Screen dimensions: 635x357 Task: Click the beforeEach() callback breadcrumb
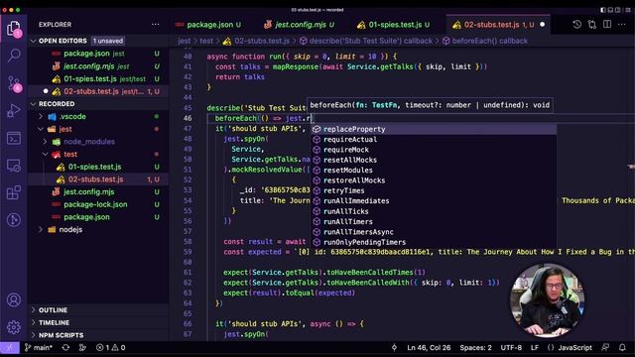click(485, 41)
